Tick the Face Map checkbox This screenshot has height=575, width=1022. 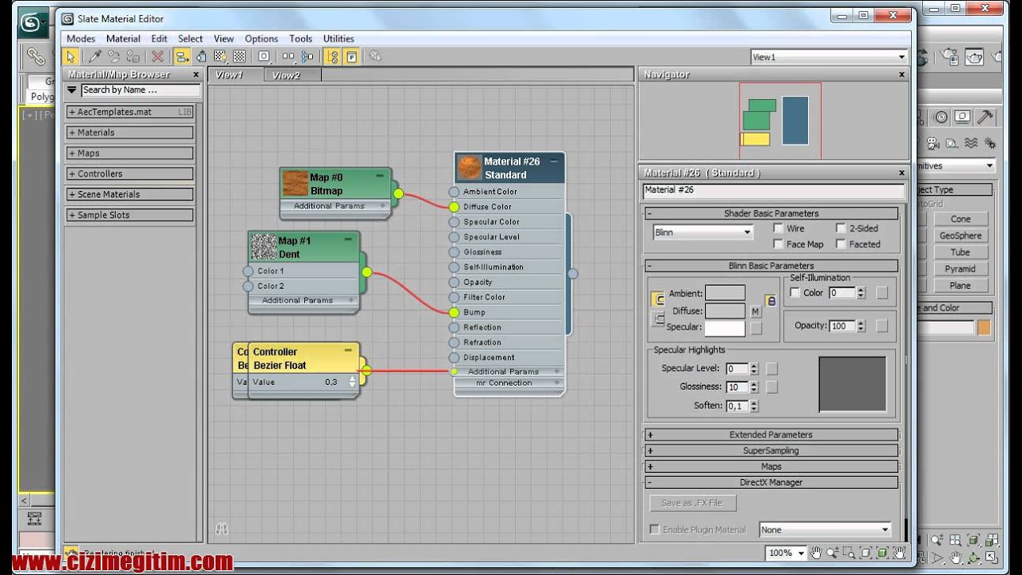(778, 244)
